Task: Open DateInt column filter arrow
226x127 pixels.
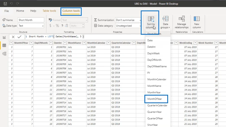Action: pos(65,43)
